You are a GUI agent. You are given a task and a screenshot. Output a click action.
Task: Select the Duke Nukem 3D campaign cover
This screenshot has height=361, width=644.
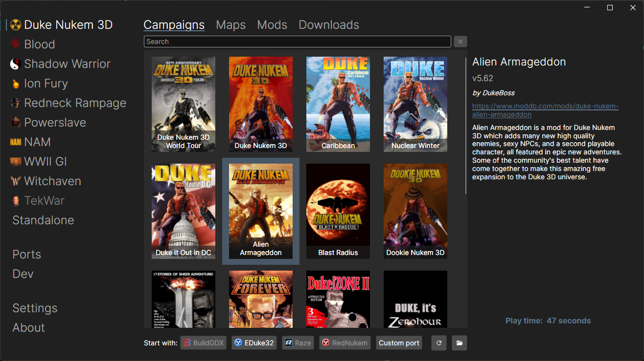click(261, 104)
